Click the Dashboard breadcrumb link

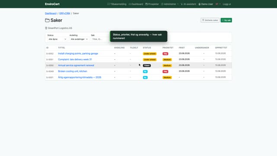(x=51, y=13)
